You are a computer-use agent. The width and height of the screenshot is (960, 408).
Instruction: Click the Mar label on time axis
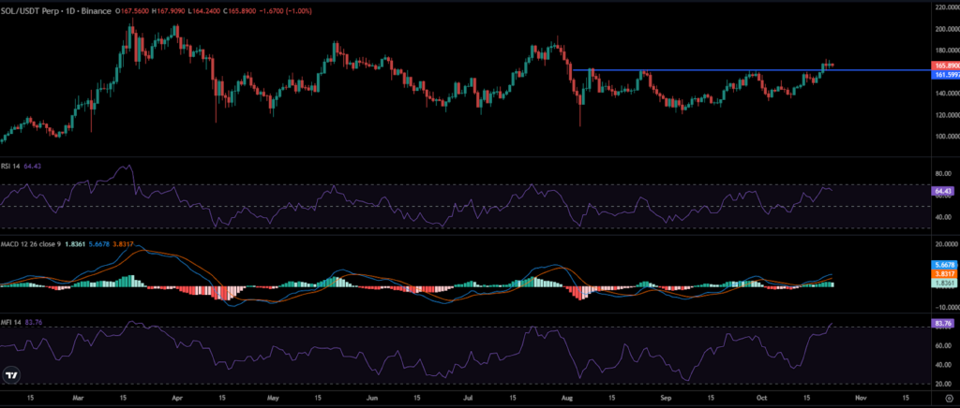pyautogui.click(x=77, y=397)
